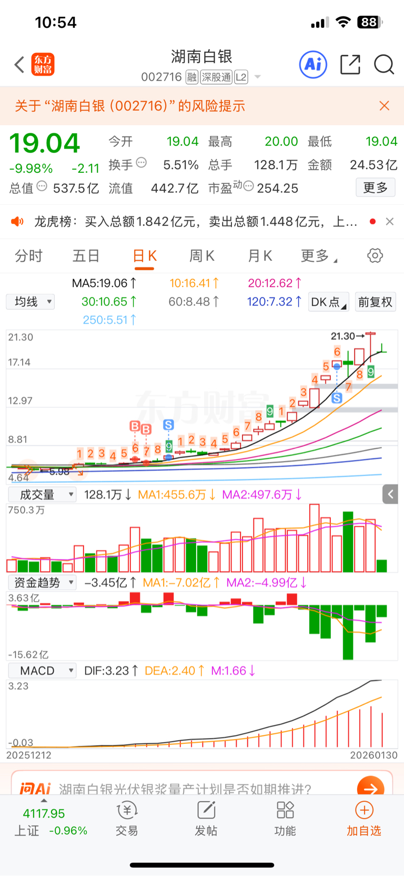The height and width of the screenshot is (876, 404).
Task: Tap the 5.98 low price label
Action: (x=59, y=472)
